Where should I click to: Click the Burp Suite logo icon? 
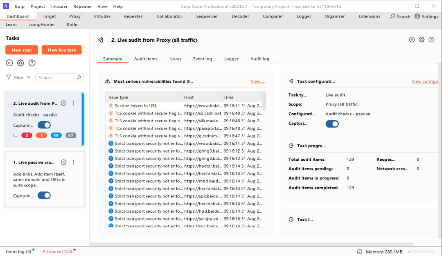tap(6, 6)
